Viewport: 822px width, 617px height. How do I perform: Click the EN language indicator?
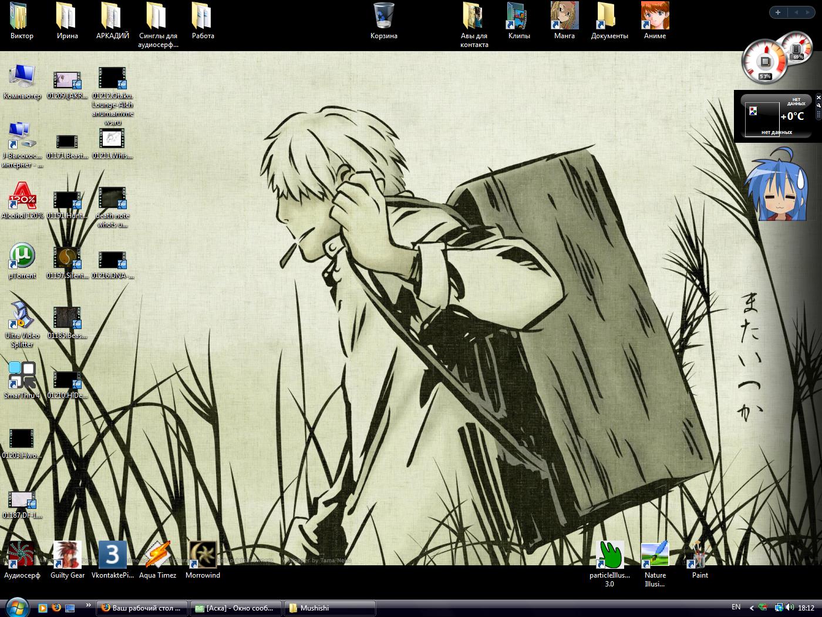(736, 607)
